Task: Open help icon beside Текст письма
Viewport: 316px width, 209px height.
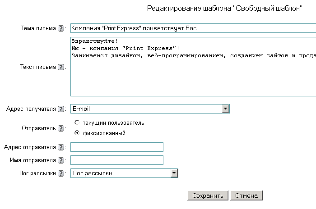Action: [61, 67]
